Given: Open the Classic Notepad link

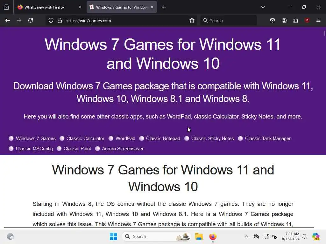Looking at the screenshot, I should coord(163,139).
